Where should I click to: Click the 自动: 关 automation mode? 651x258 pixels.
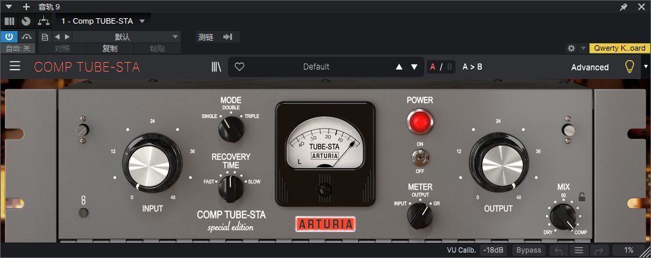pyautogui.click(x=18, y=49)
